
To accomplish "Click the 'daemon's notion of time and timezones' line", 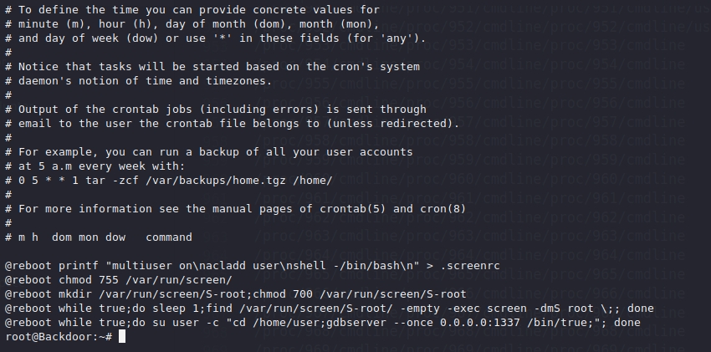I will (x=143, y=81).
